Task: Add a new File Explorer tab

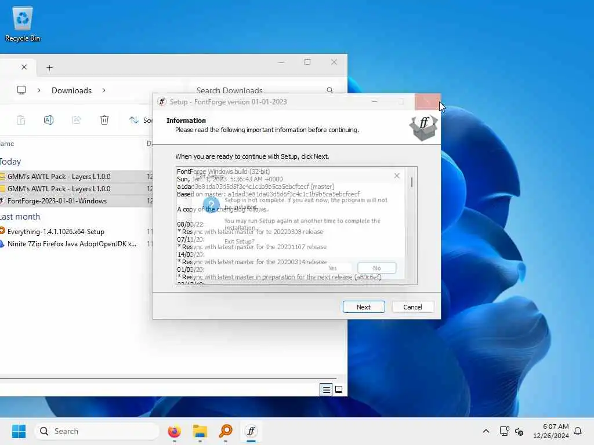Action: click(x=50, y=68)
